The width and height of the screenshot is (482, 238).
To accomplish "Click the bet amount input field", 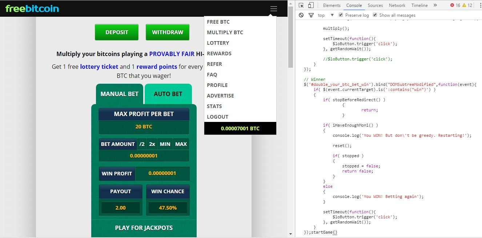I will click(144, 156).
